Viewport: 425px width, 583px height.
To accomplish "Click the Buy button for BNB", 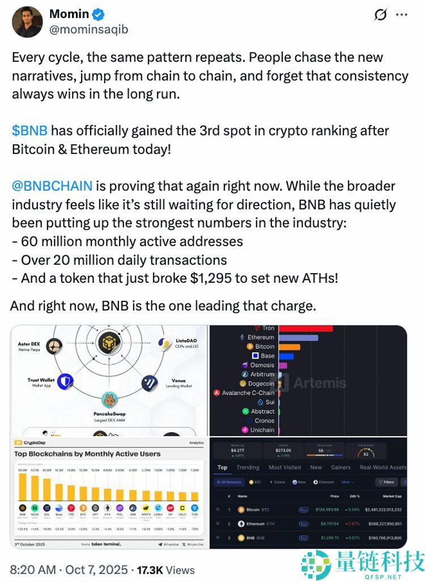I will tap(303, 538).
